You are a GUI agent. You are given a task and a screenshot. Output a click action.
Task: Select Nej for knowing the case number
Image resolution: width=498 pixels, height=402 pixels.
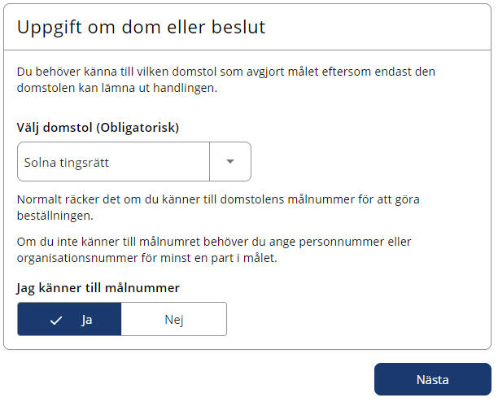(x=173, y=320)
